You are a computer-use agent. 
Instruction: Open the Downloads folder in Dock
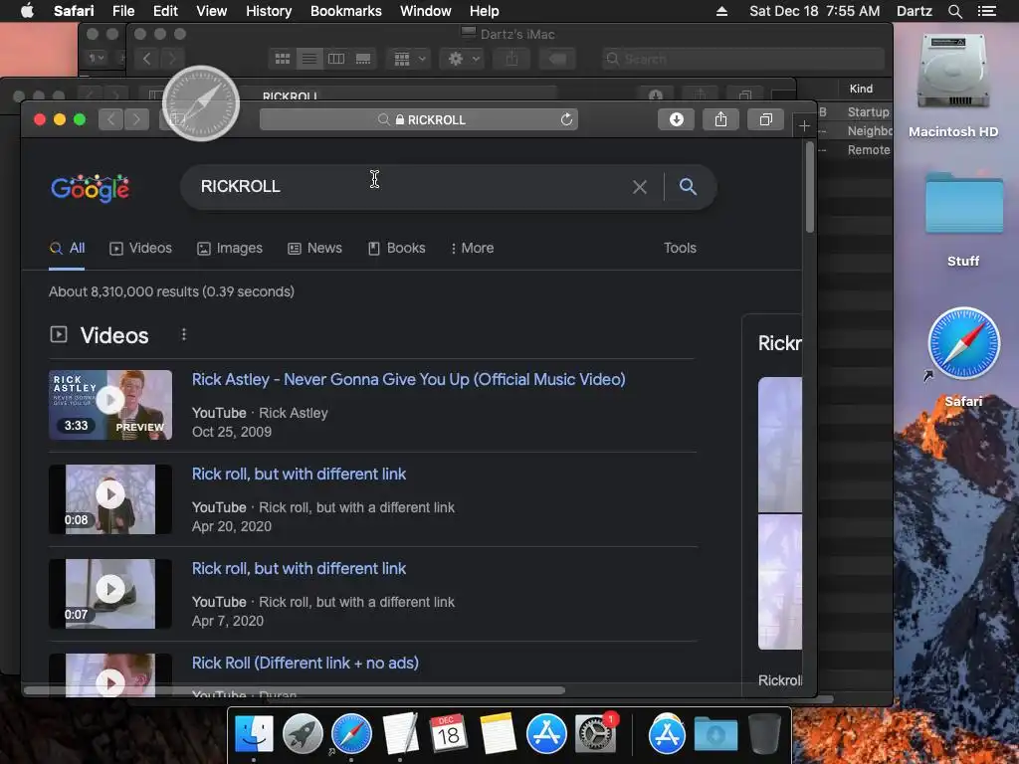715,734
